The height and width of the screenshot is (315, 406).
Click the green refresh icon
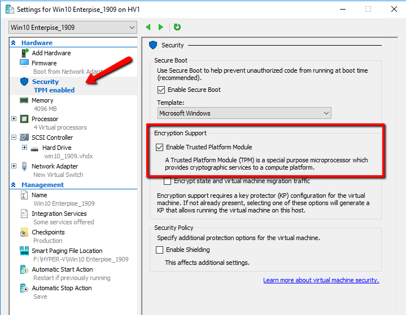(x=177, y=27)
